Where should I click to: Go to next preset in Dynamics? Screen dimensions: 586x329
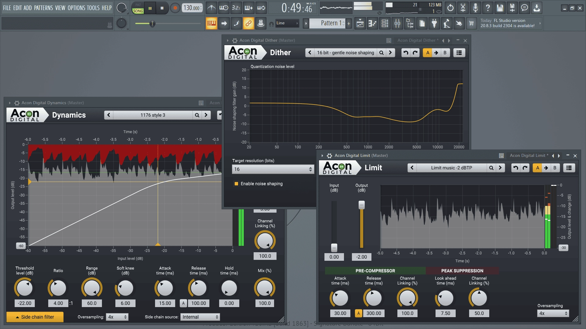click(206, 115)
